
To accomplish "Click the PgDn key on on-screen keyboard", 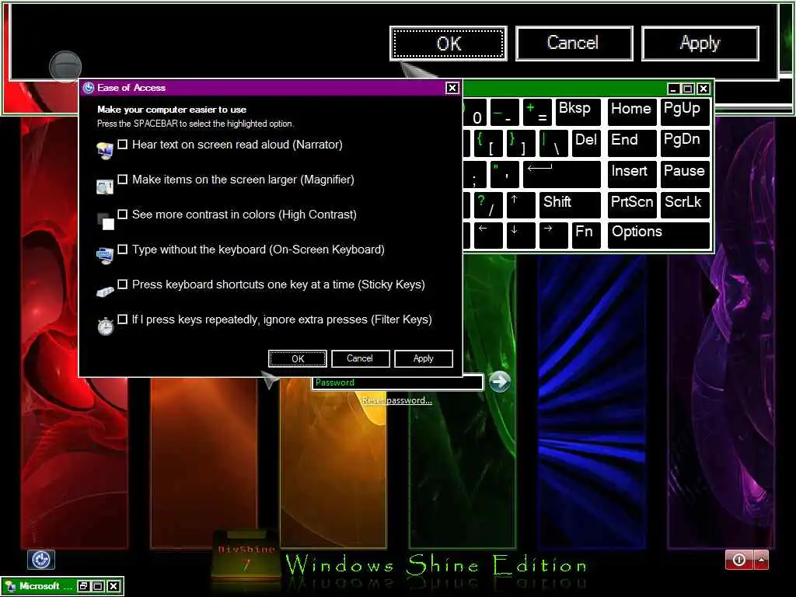I will click(x=685, y=143).
